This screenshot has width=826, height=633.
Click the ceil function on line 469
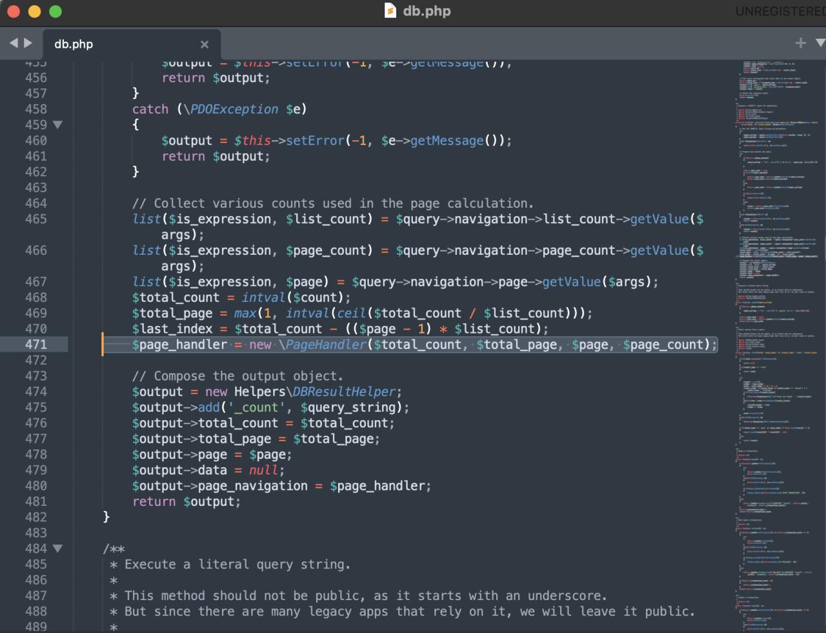tap(351, 313)
